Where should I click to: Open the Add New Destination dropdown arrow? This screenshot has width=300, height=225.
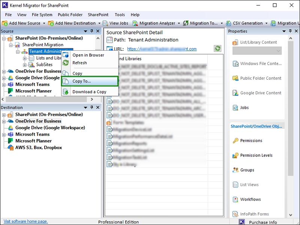point(99,23)
